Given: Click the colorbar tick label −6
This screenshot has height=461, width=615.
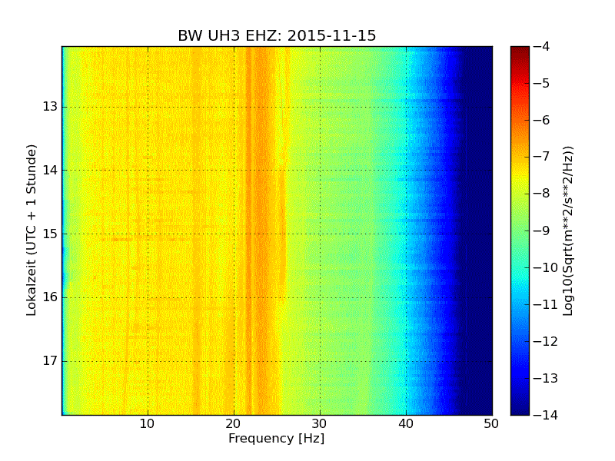Looking at the screenshot, I should (x=542, y=120).
